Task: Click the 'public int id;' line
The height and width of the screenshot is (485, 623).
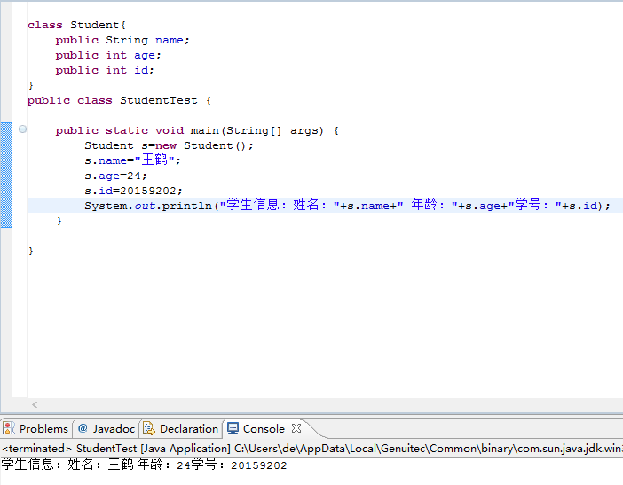Action: click(x=105, y=70)
